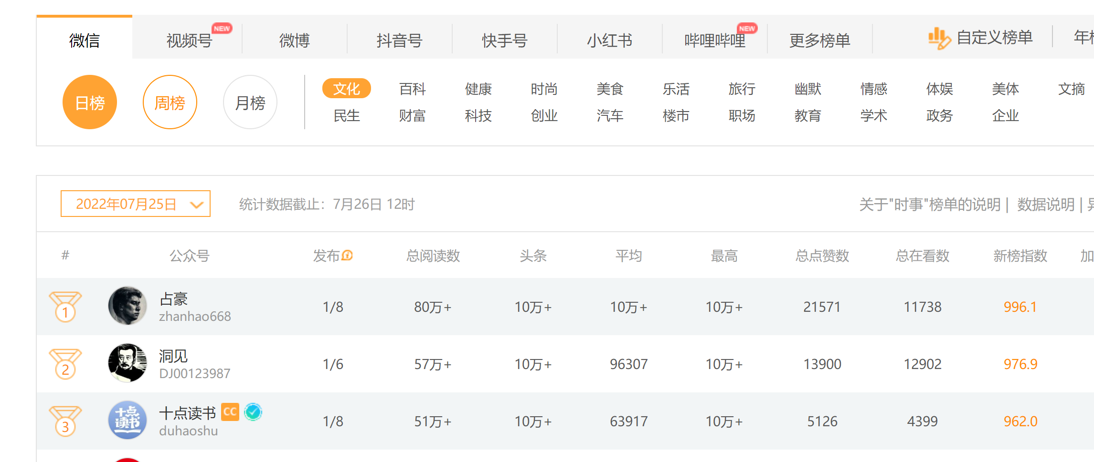The image size is (1094, 462).
Task: Click the 十点读书 account name
Action: 188,413
